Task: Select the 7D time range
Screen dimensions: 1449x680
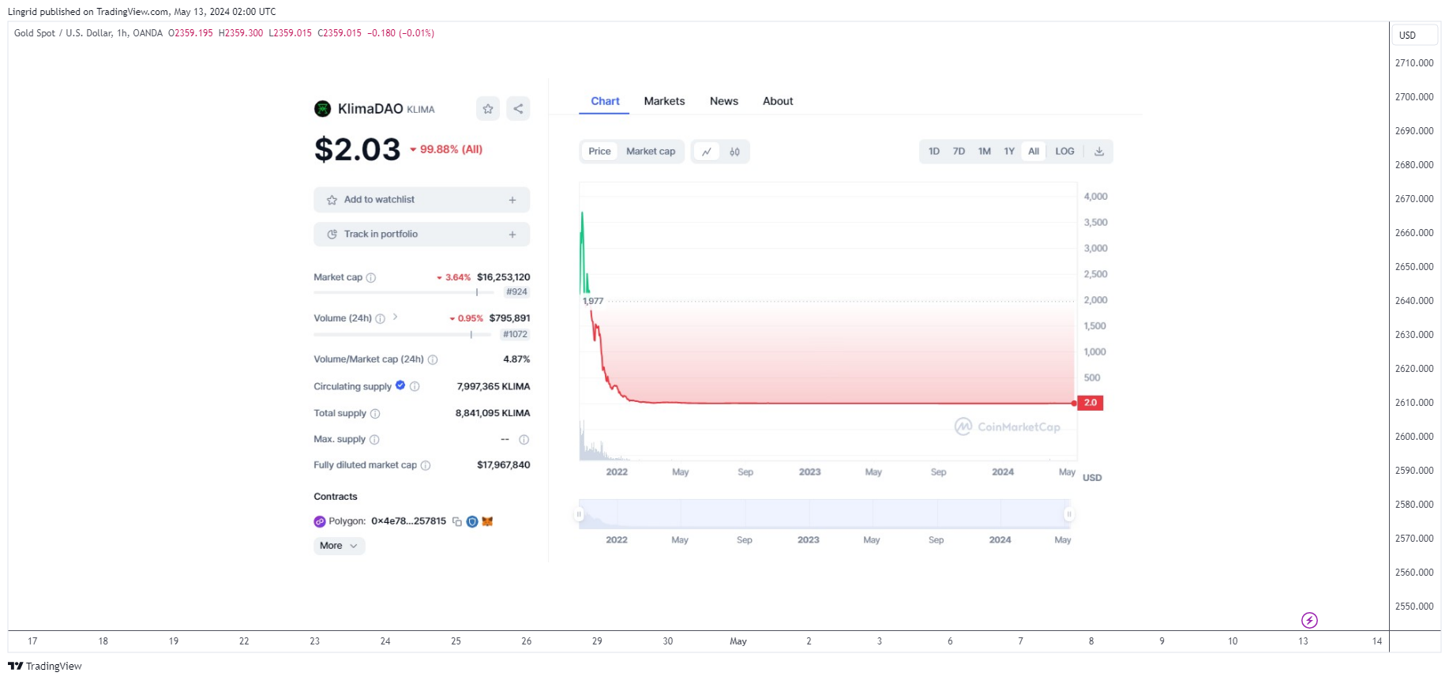Action: 959,152
